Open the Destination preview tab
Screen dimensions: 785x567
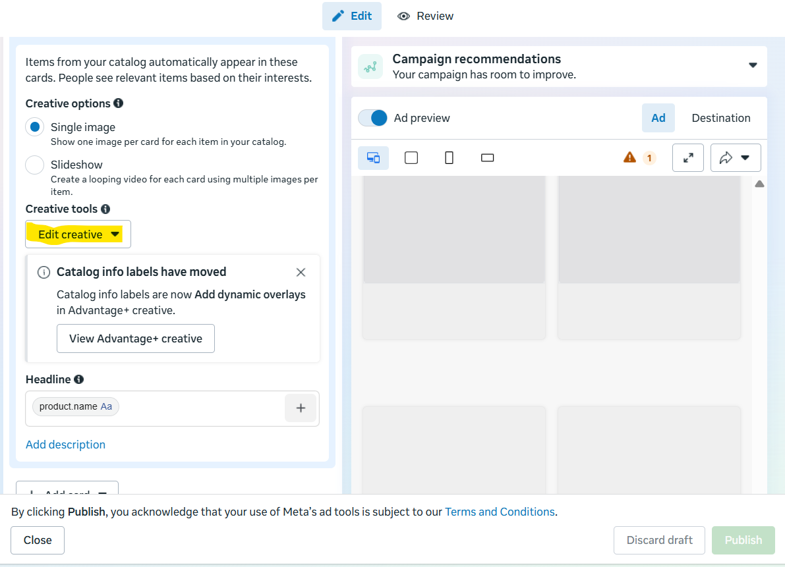point(721,118)
